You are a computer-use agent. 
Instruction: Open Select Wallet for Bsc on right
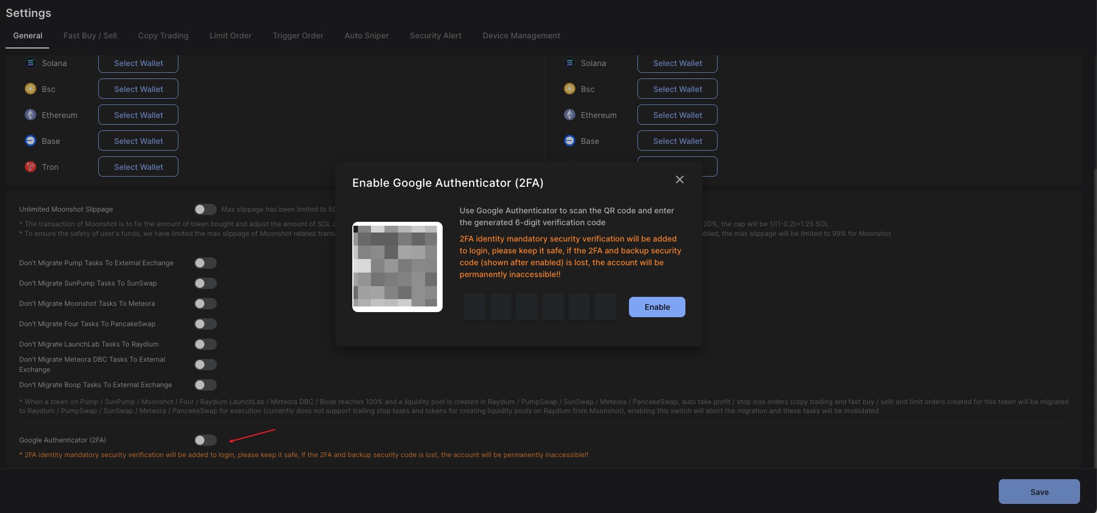[x=677, y=89]
